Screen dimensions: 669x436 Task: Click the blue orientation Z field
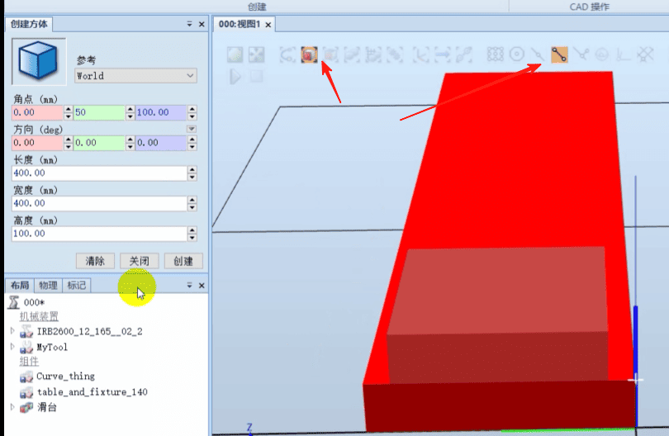161,143
